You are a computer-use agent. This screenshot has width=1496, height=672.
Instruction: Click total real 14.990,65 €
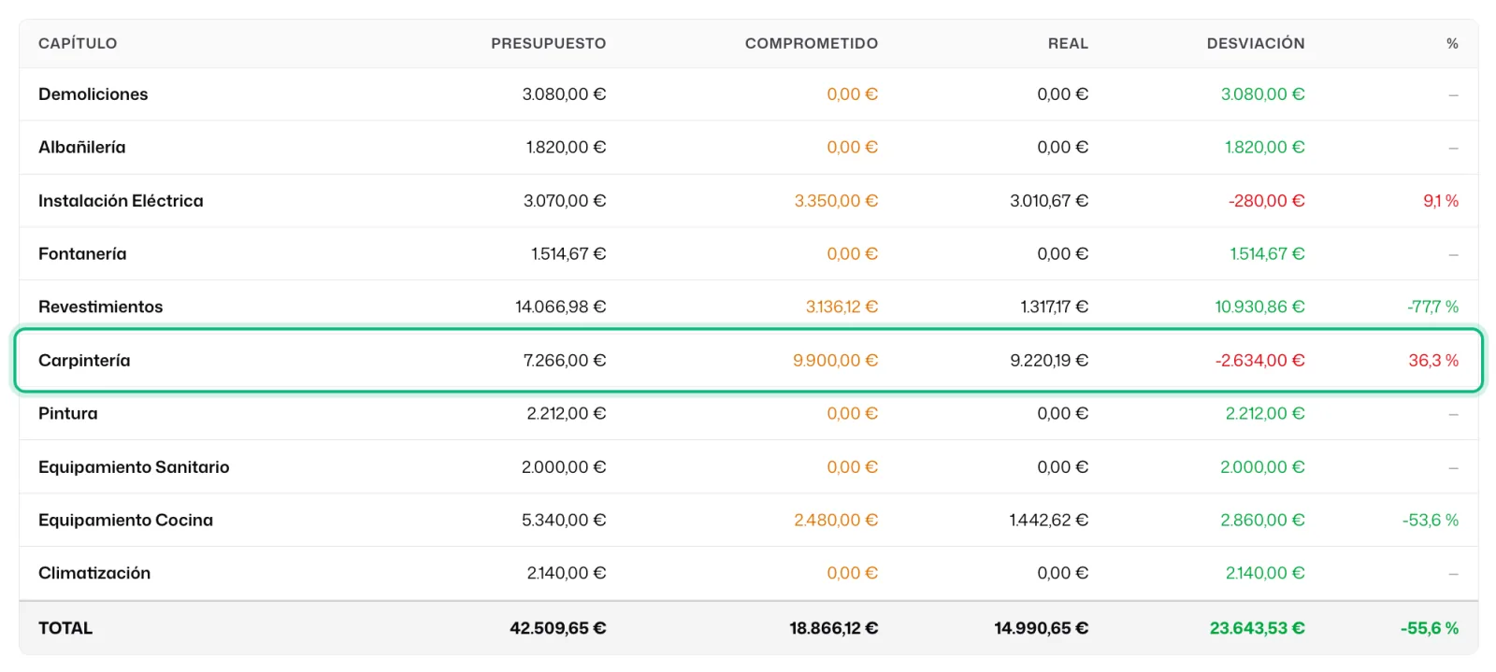coord(1041,628)
